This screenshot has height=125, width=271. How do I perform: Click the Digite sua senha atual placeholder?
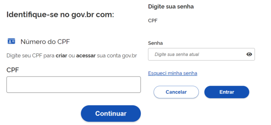[177, 54]
